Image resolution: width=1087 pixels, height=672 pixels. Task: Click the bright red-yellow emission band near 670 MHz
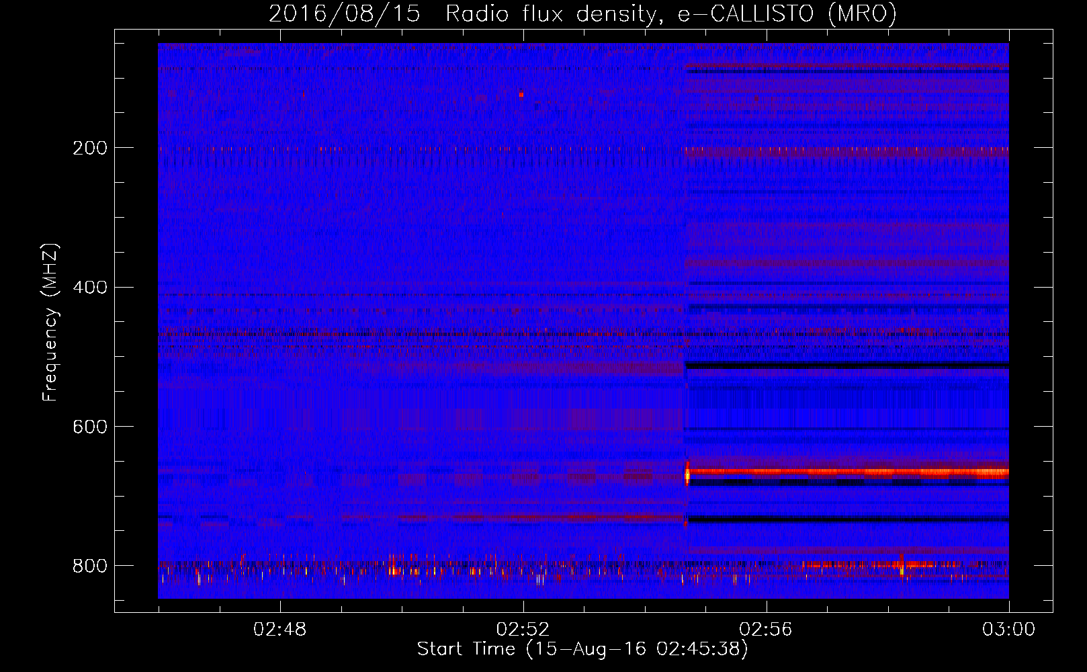[848, 472]
